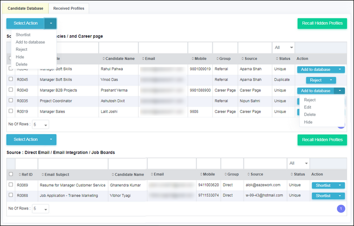The height and width of the screenshot is (226, 354).
Task: Sort upper table by Candidate Name
Action: pyautogui.click(x=118, y=58)
